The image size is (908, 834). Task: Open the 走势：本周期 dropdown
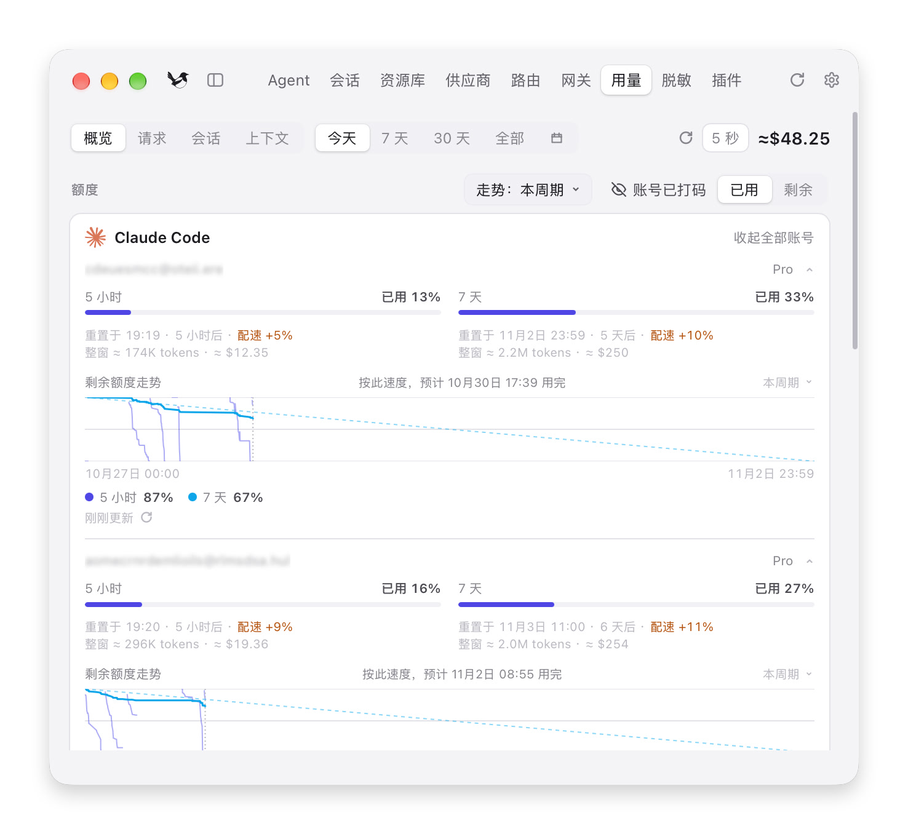528,189
